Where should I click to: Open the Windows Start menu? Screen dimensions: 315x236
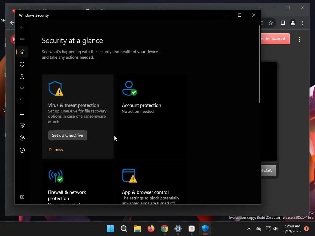(x=110, y=229)
